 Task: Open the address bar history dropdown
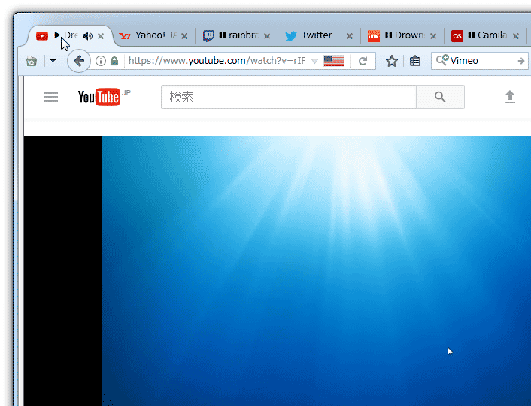click(314, 62)
